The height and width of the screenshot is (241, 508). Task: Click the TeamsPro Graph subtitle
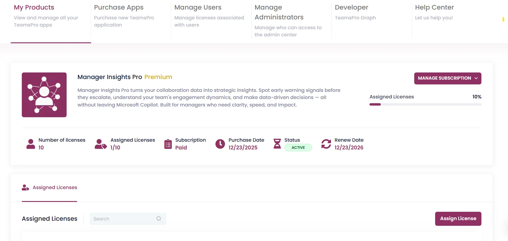click(x=355, y=18)
